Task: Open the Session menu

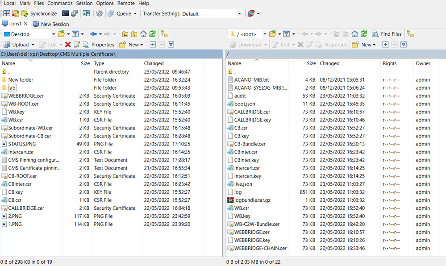Action: coord(84,4)
